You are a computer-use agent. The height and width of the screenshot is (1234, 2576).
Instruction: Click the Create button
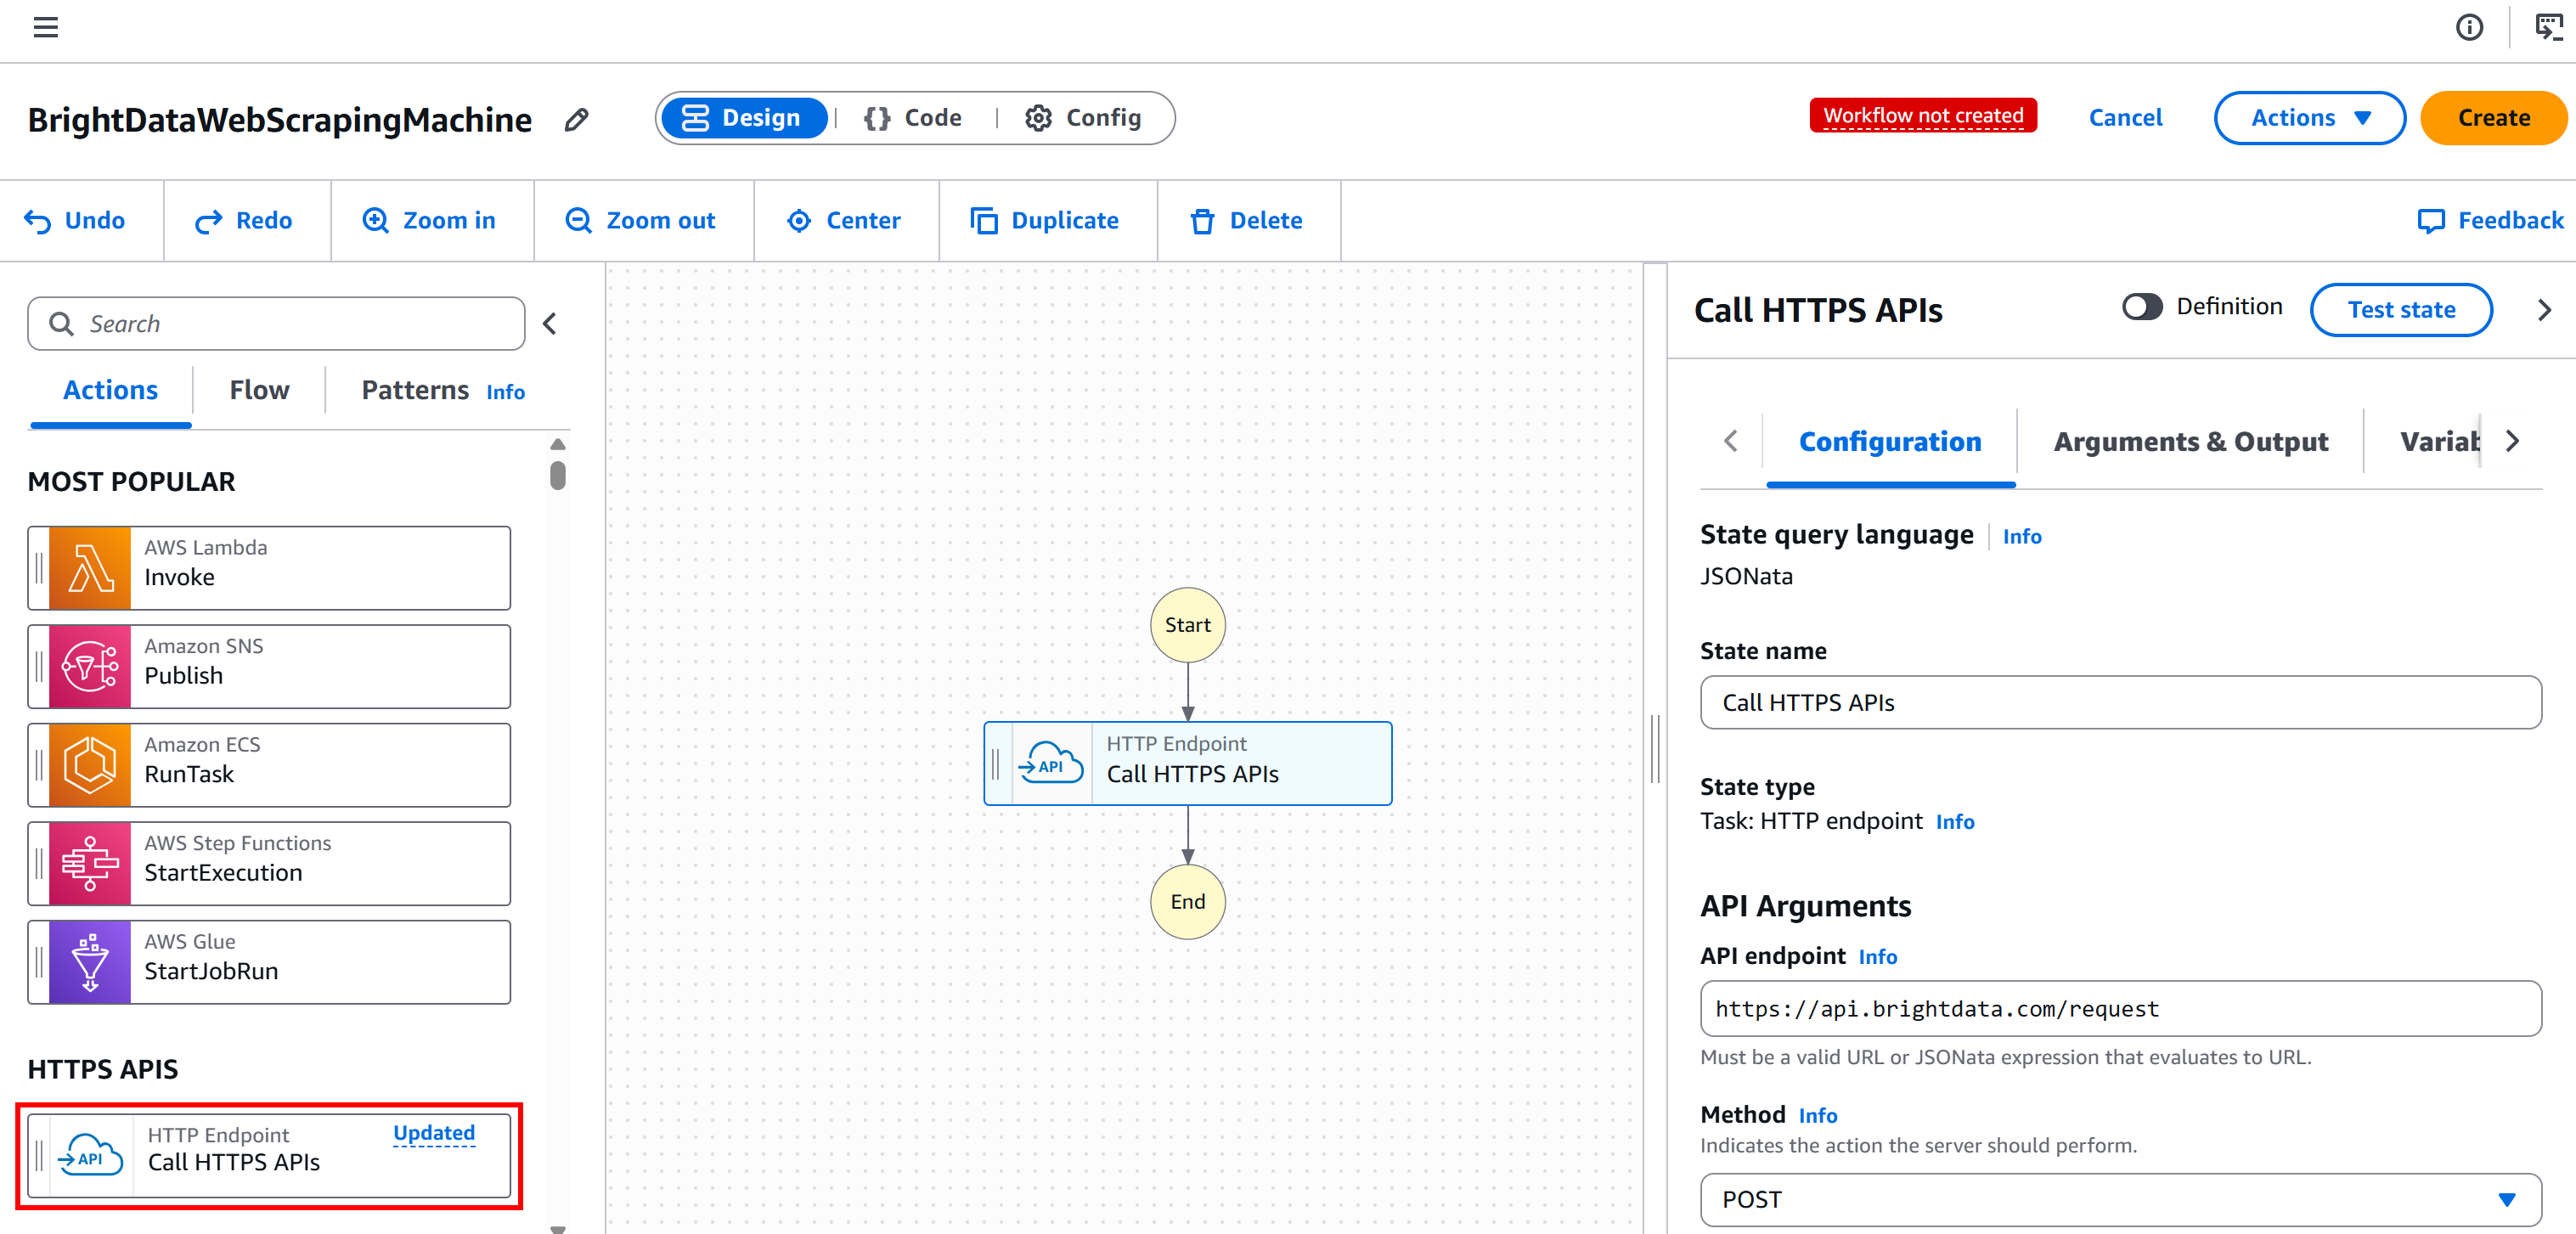tap(2493, 118)
